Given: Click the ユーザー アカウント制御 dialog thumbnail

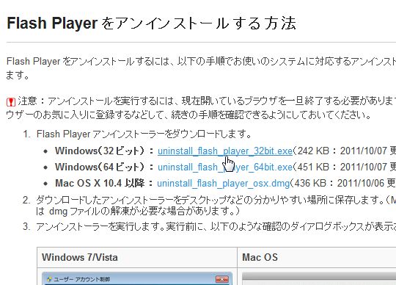Looking at the screenshot, I should click(x=136, y=278).
